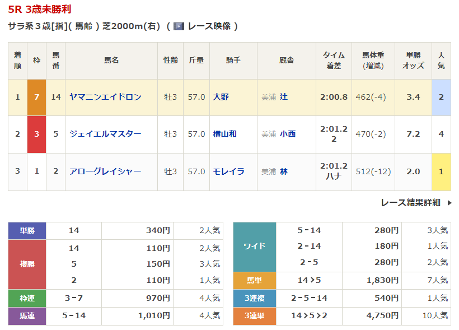Click the 3連単 payout label
The image size is (459, 330).
(x=254, y=316)
